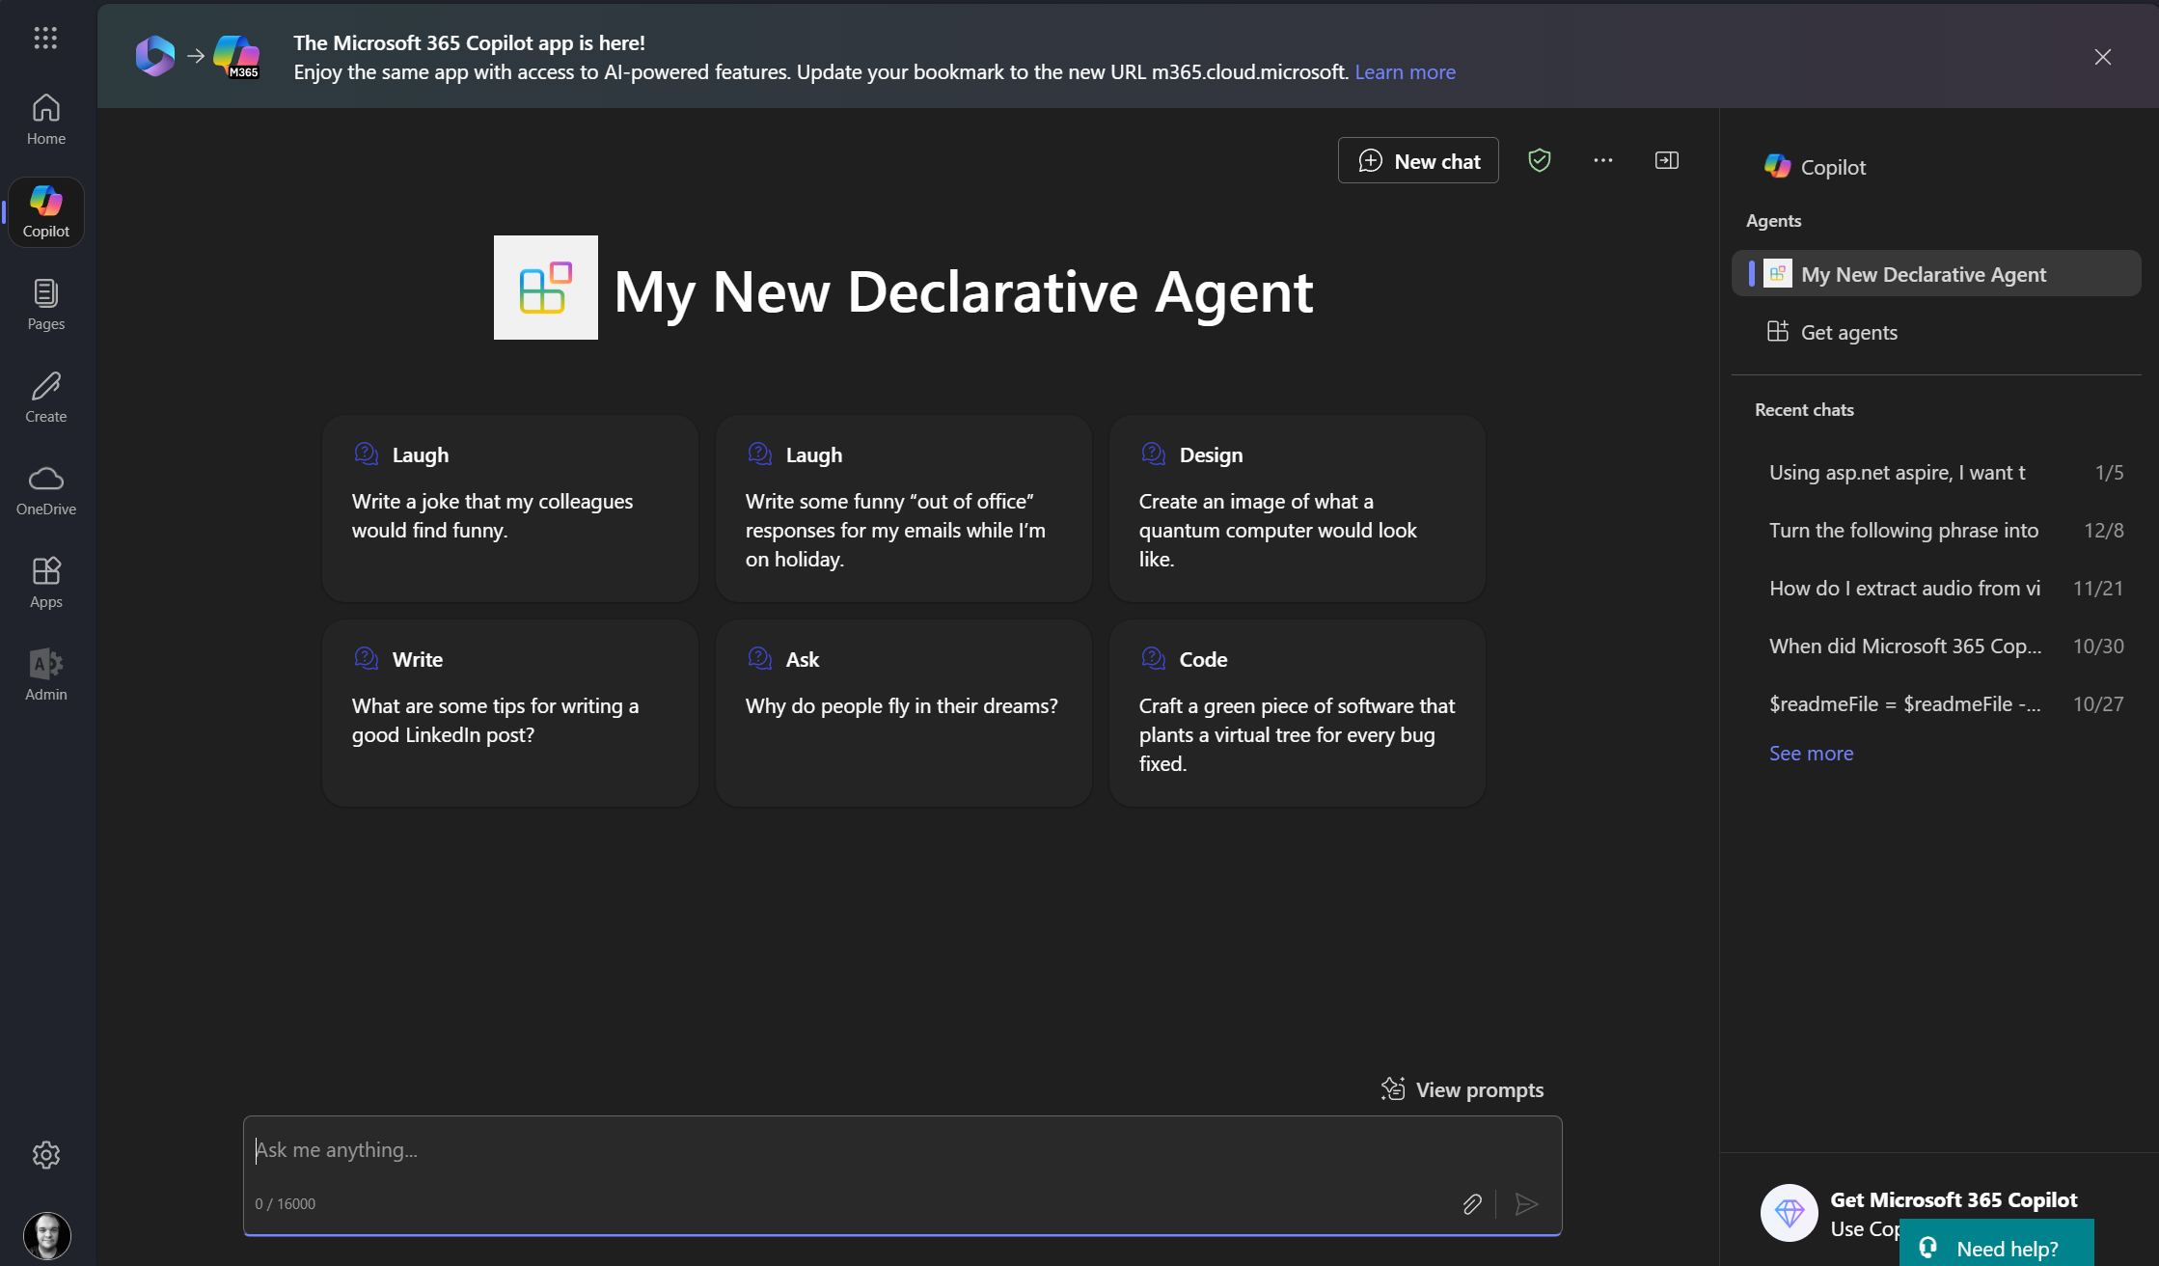
Task: Open the Create tool in the sidebar
Action: tap(45, 396)
